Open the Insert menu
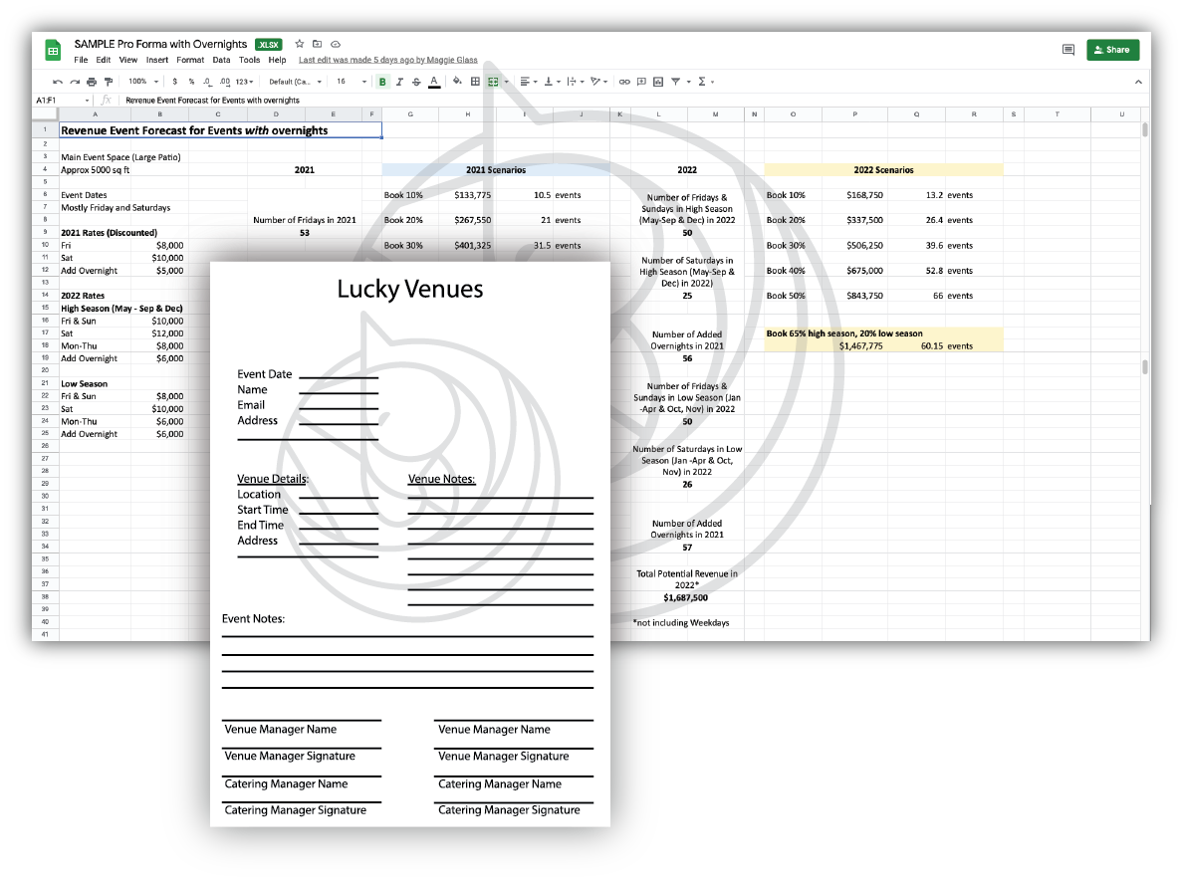The width and height of the screenshot is (1183, 883). click(157, 60)
